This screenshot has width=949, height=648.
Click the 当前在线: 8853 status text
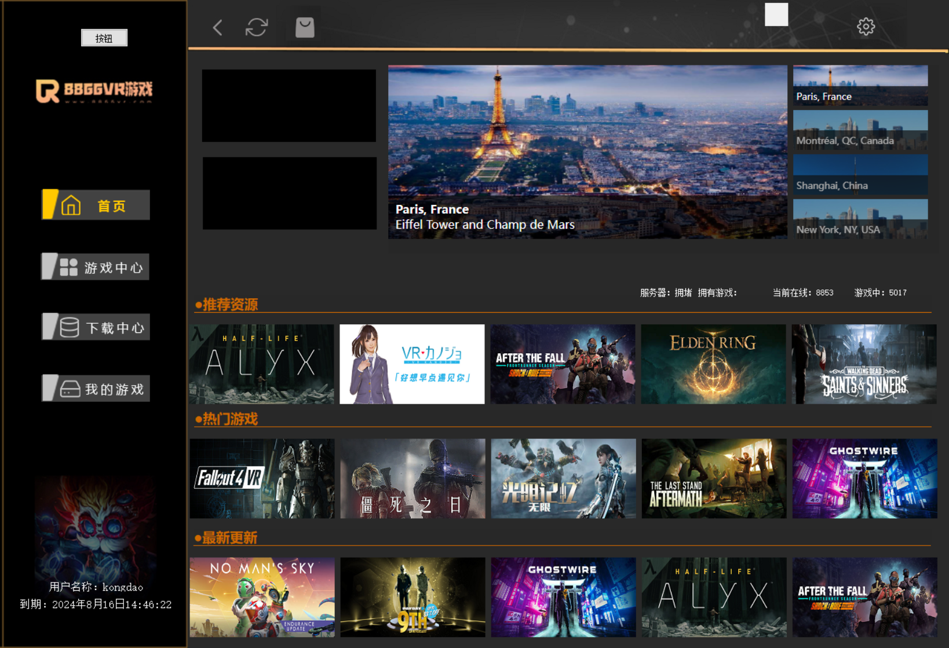coord(803,293)
